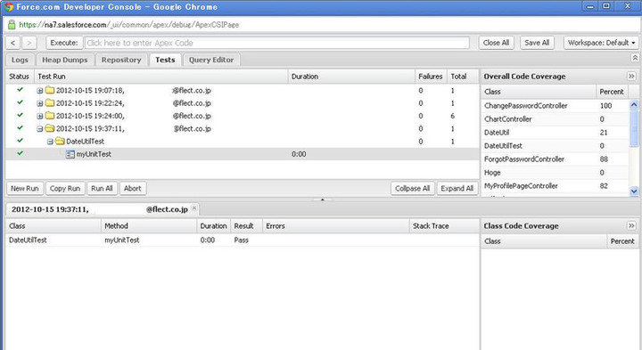Image resolution: width=642 pixels, height=350 pixels.
Task: Go forward with the right arrow button
Action: point(29,43)
